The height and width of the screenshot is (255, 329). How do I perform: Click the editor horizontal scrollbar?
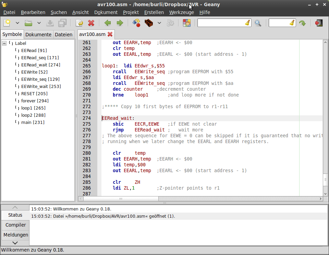[x=120, y=199]
